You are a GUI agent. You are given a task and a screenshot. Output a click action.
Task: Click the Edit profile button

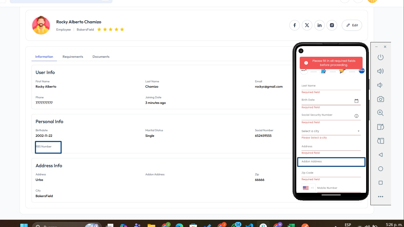[x=352, y=25]
